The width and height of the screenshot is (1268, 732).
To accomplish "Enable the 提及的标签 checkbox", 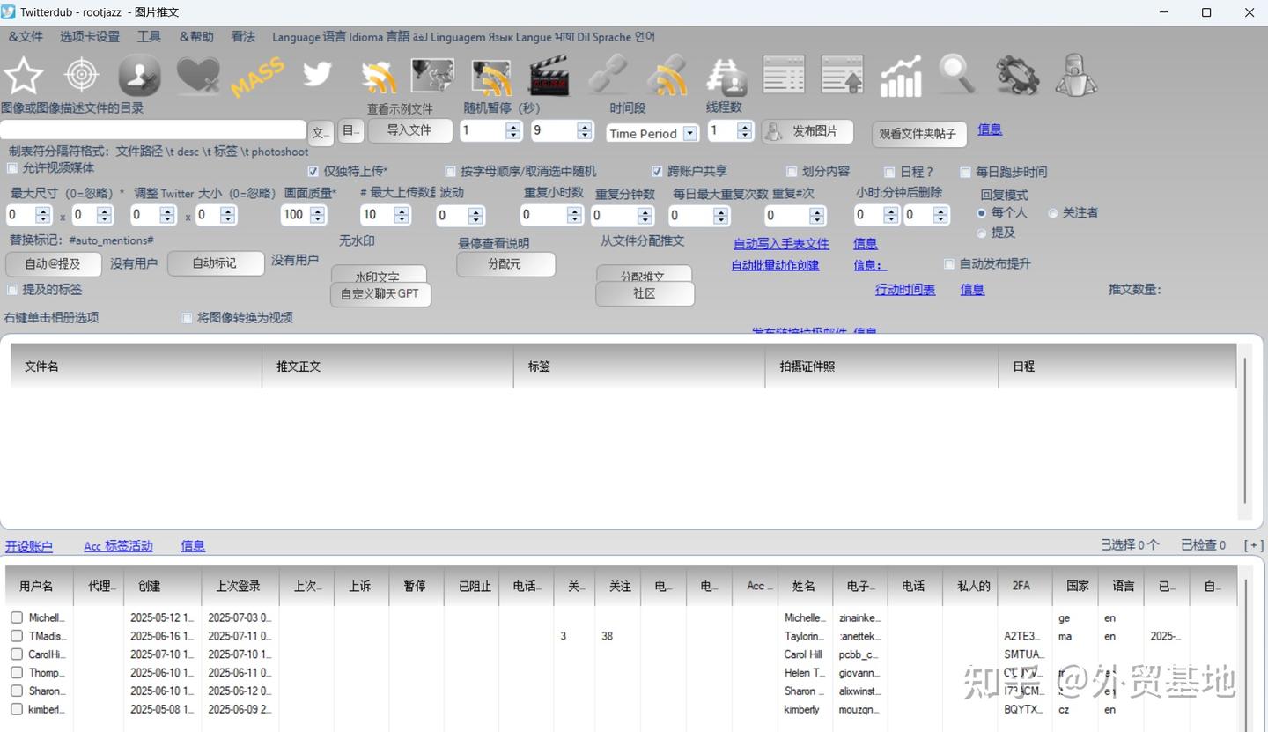I will [x=12, y=289].
